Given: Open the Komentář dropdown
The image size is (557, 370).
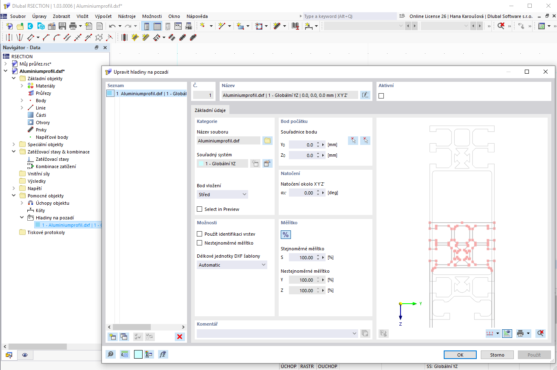Looking at the screenshot, I should pos(277,333).
